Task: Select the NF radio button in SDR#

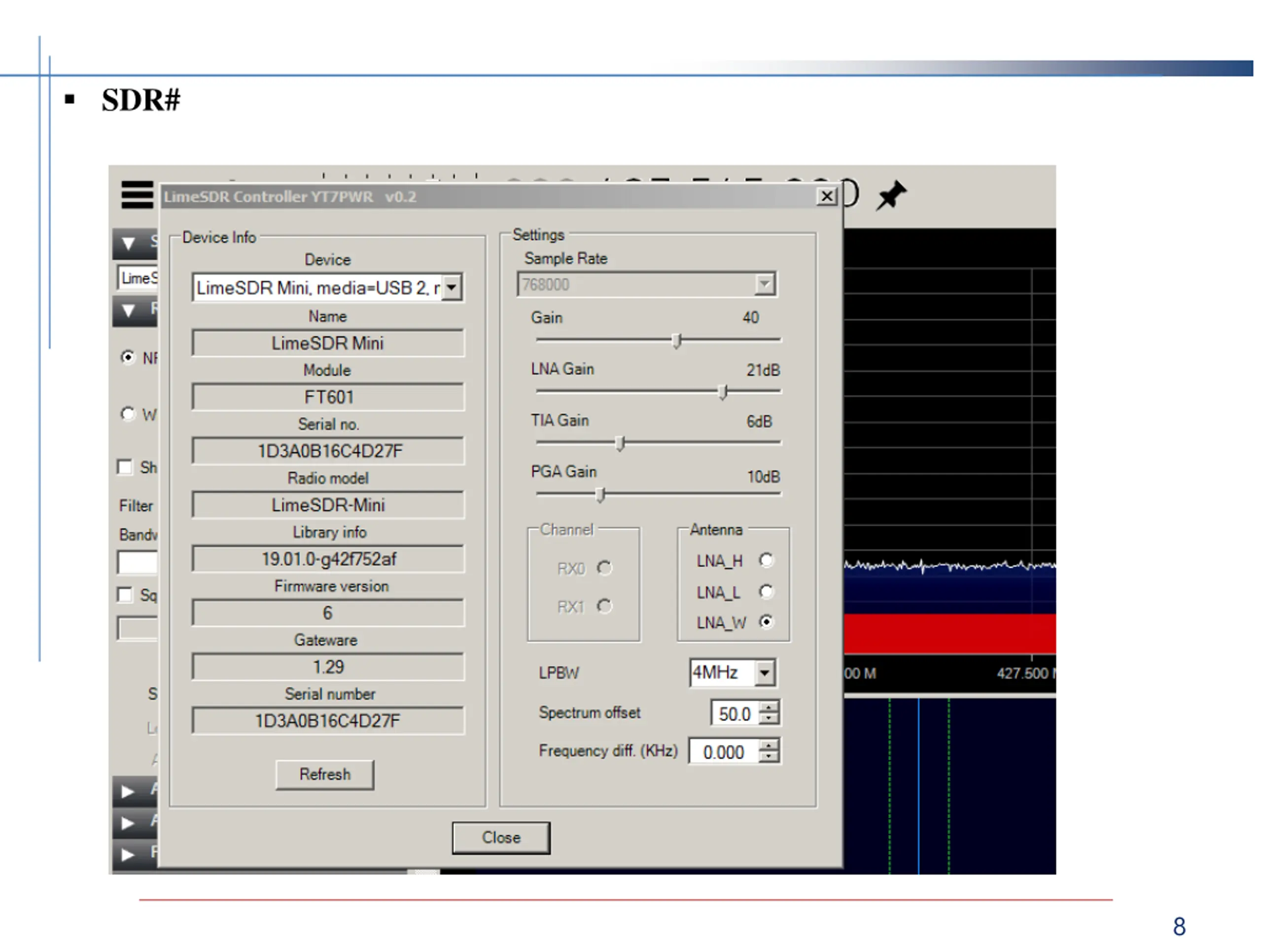Action: (128, 357)
